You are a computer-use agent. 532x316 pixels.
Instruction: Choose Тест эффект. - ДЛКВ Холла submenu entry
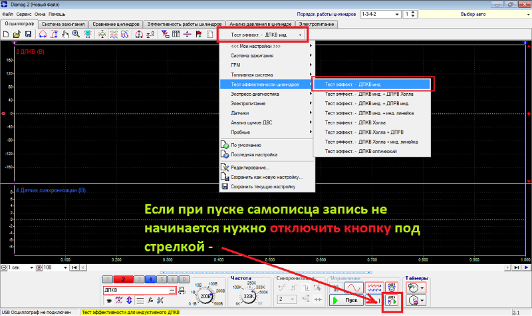pyautogui.click(x=372, y=122)
